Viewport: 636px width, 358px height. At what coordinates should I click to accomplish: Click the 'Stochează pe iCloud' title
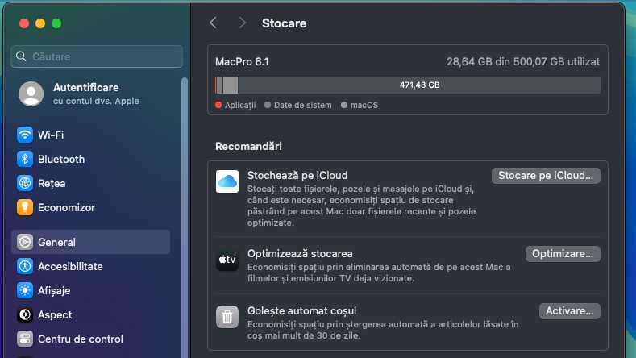(297, 175)
